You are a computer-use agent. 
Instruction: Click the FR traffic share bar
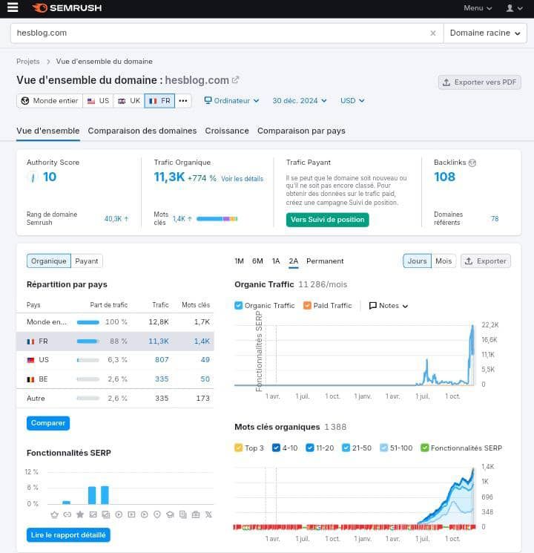[88, 341]
